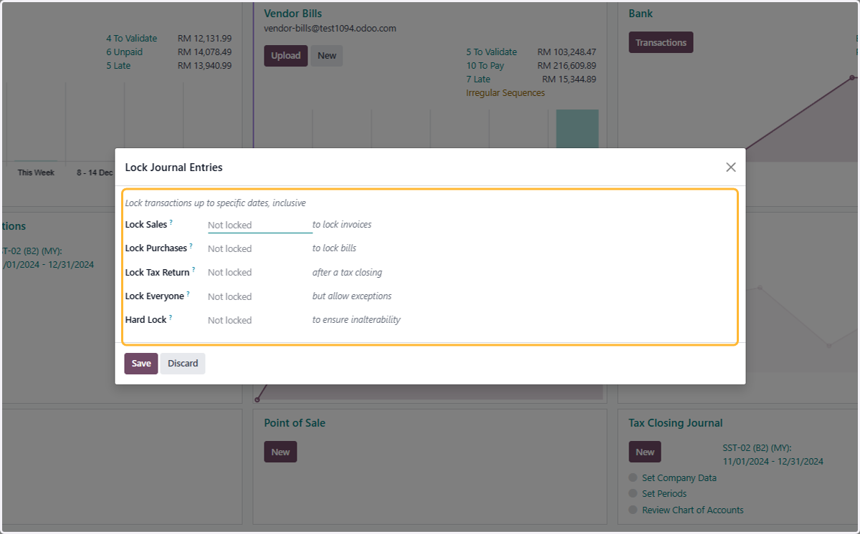The height and width of the screenshot is (534, 860).
Task: Click vendor-bills@test1094.odoo.com email alias
Action: coord(330,29)
